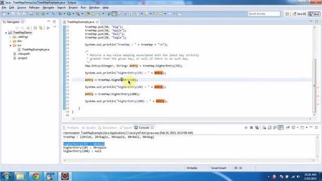Click the Navigator Back arrow icon
Viewport: 322px width, 181px height.
pyautogui.click(x=17, y=28)
